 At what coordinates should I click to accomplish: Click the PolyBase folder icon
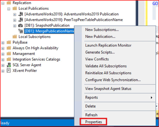coord(9,42)
